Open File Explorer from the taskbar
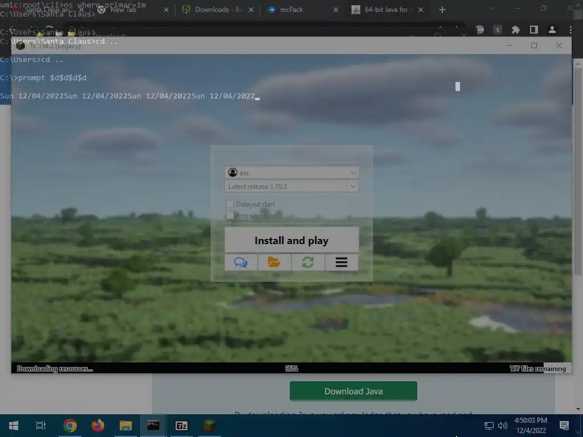The width and height of the screenshot is (583, 437). coord(126,426)
